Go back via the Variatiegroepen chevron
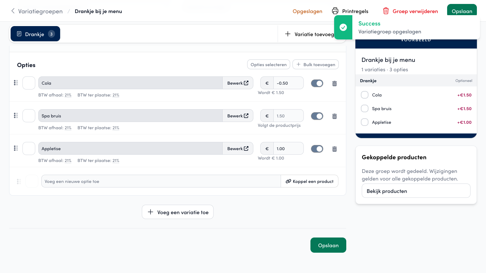 click(x=13, y=11)
